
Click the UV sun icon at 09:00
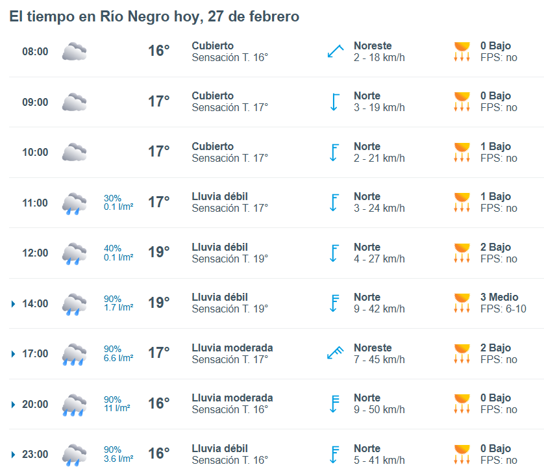point(462,102)
